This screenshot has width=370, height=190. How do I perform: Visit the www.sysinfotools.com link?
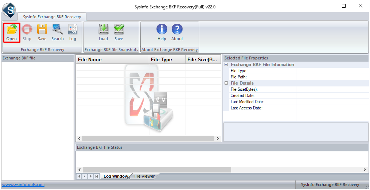23,185
